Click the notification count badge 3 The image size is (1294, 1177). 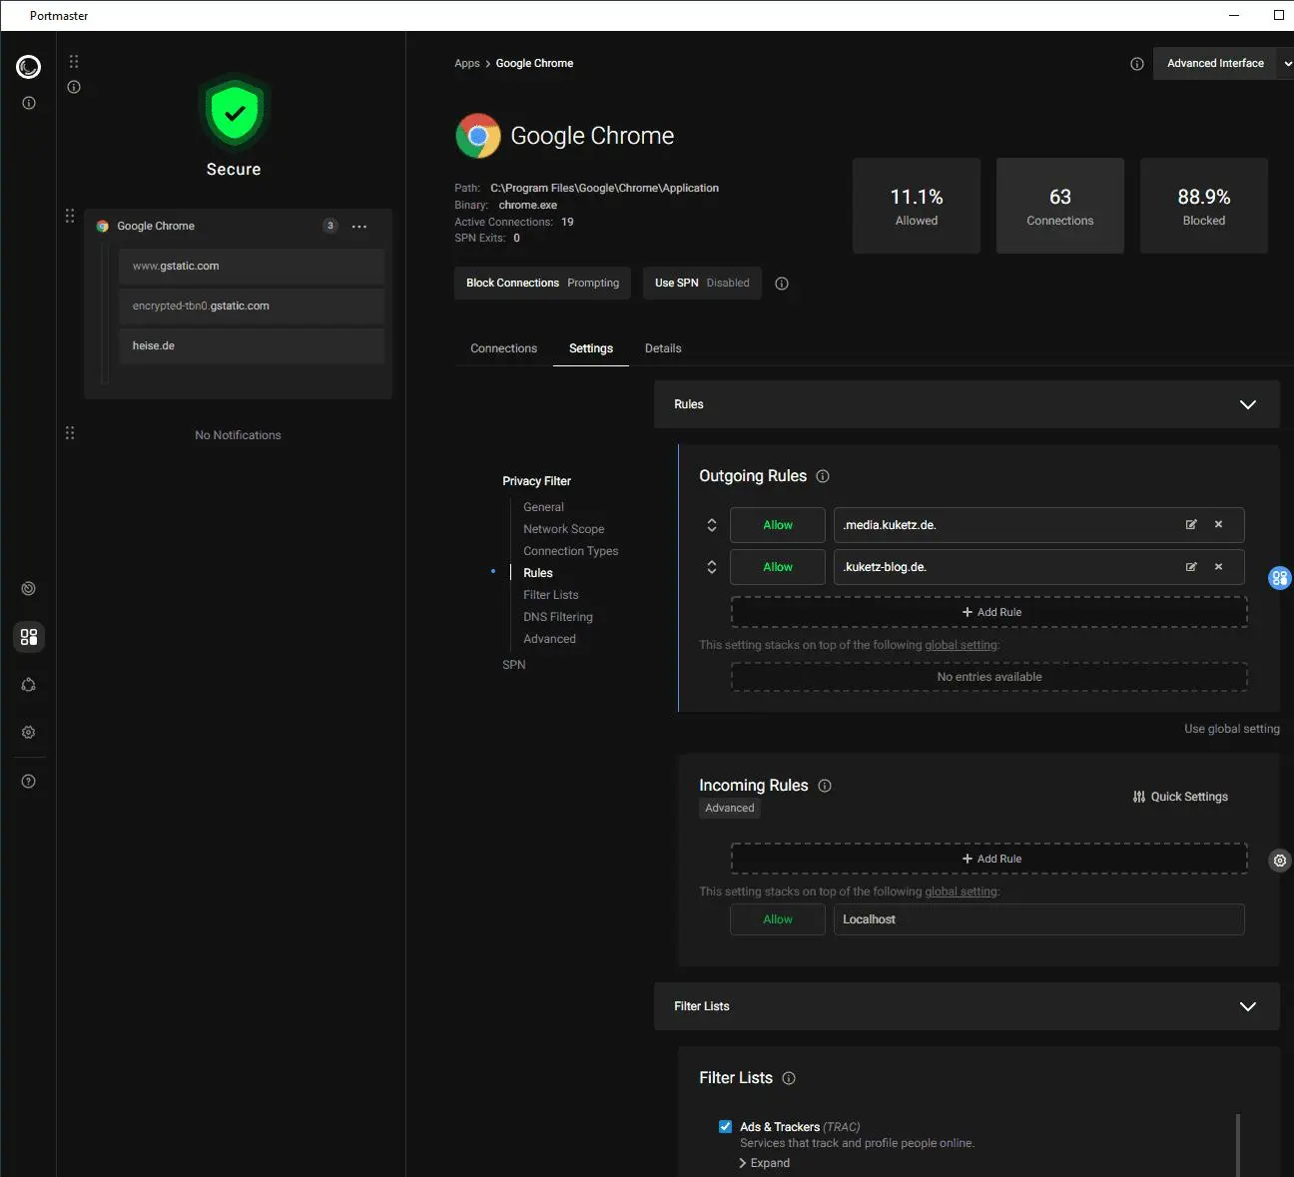[330, 226]
